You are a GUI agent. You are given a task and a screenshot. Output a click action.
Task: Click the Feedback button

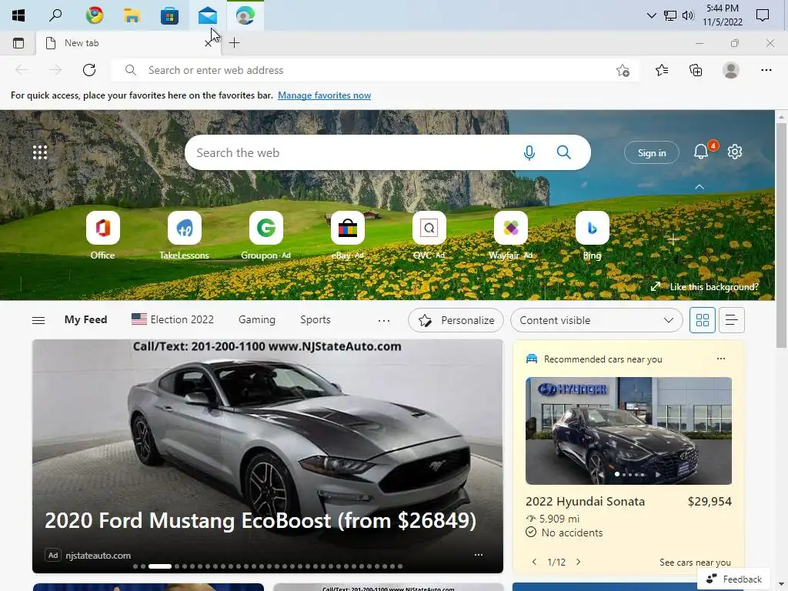pyautogui.click(x=733, y=579)
